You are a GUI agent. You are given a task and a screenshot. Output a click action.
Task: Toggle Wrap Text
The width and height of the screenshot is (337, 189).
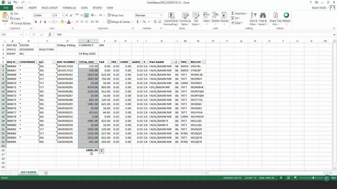click(115, 15)
